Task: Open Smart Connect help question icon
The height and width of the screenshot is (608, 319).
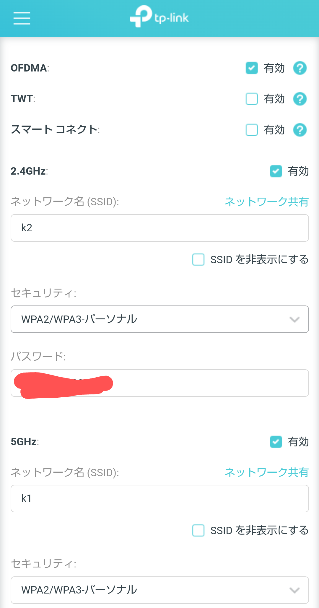Action: [x=300, y=130]
